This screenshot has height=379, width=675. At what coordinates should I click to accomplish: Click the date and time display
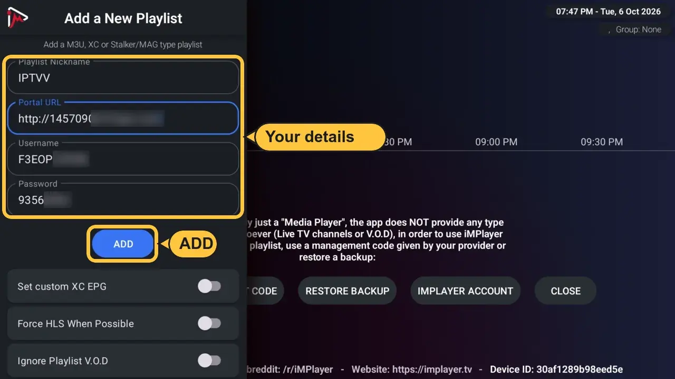[608, 11]
